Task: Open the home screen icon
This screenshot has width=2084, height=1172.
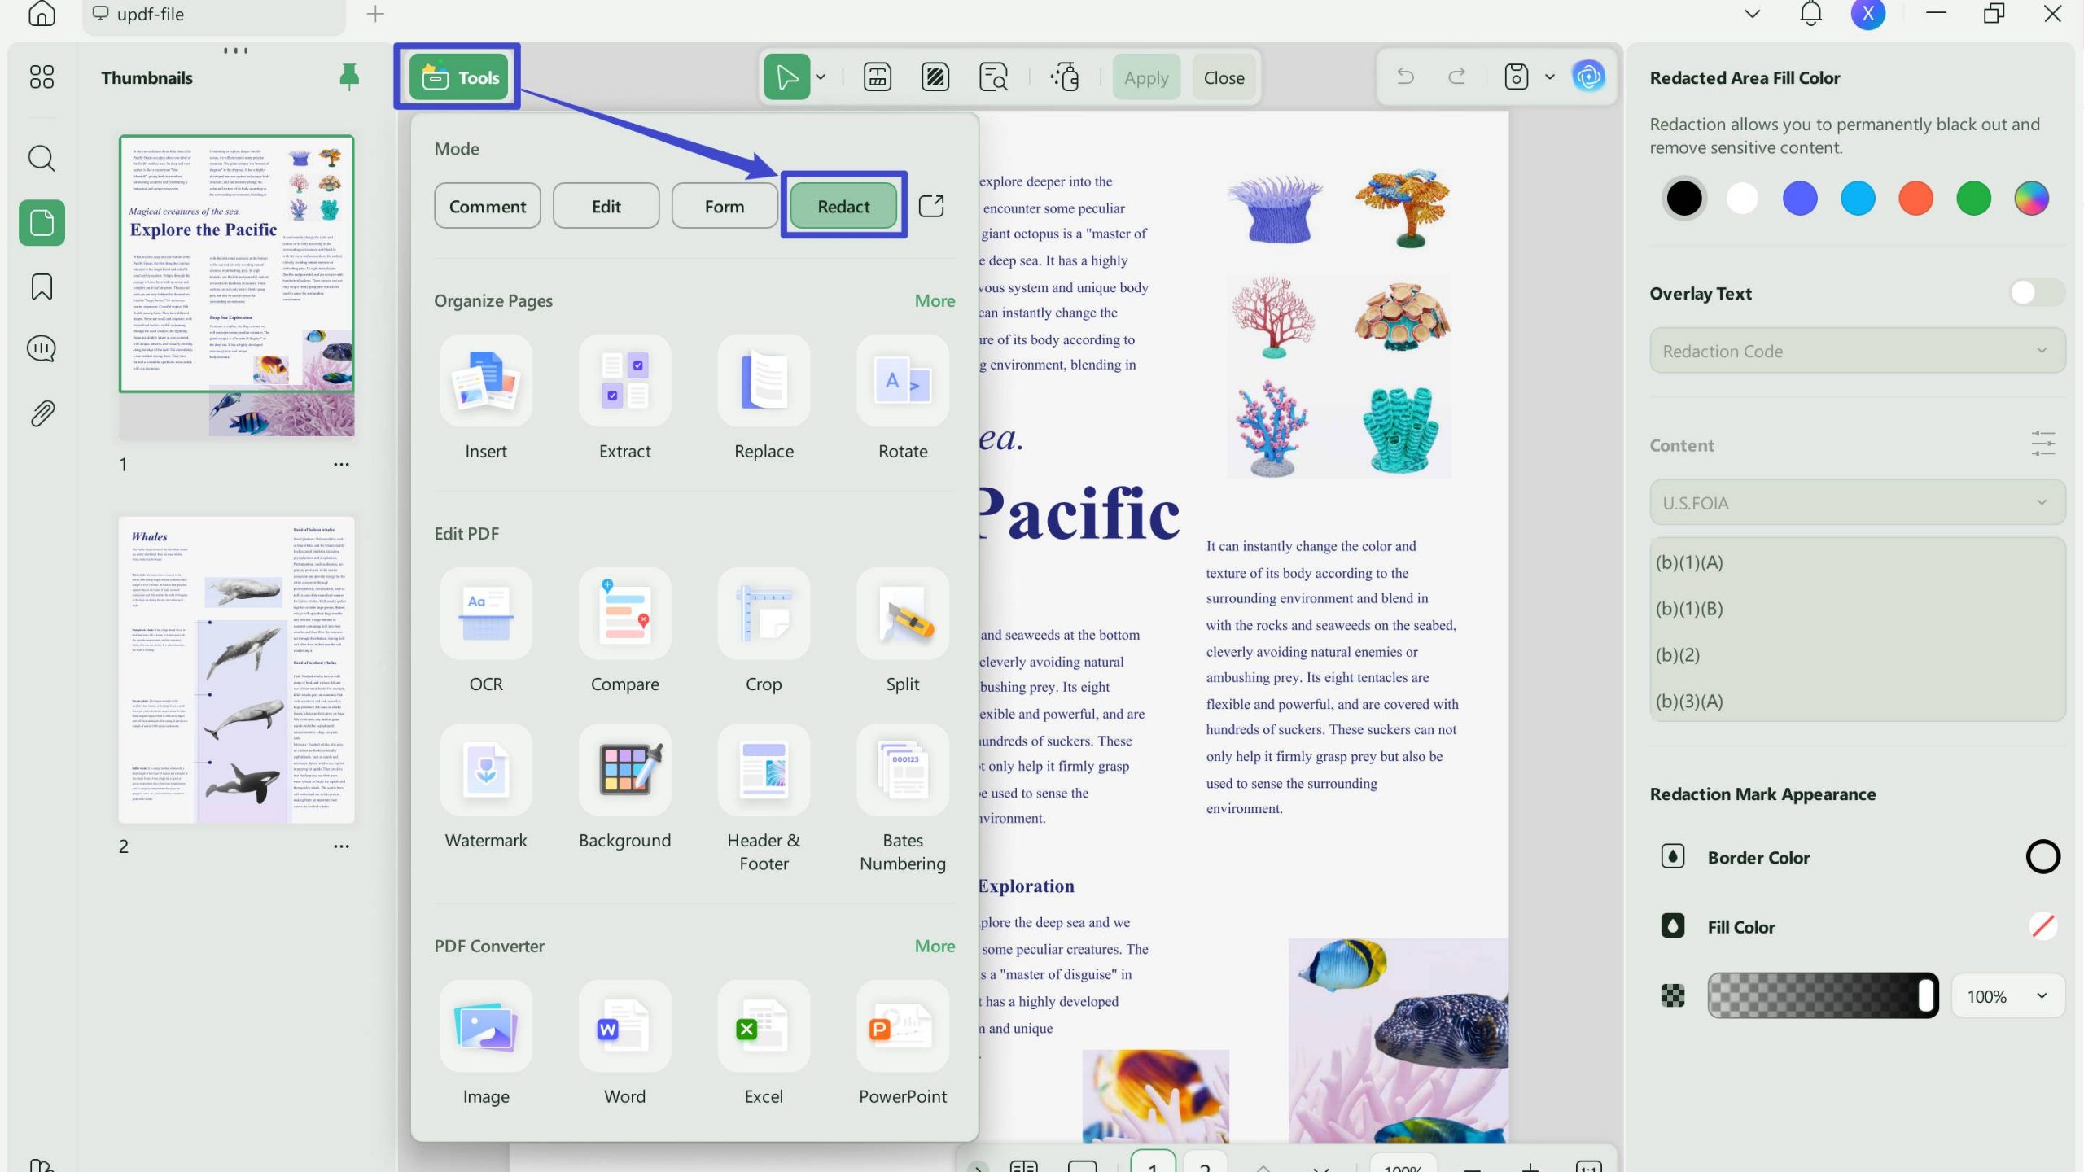Action: [42, 13]
